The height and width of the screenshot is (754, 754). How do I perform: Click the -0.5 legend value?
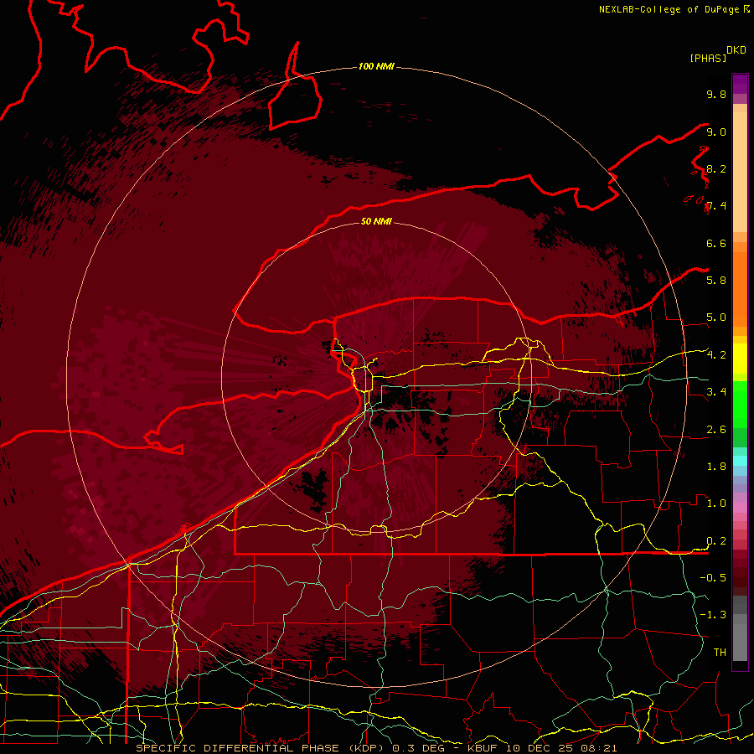pos(713,577)
